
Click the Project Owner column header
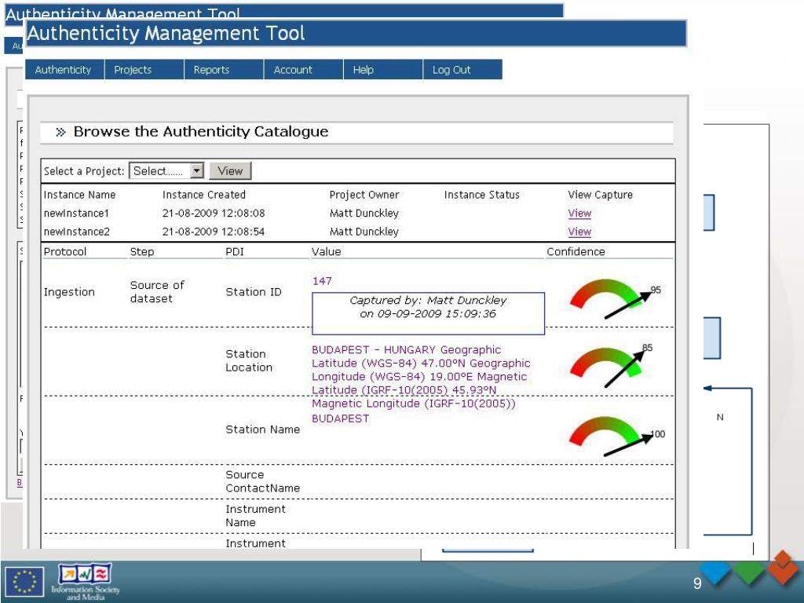(x=364, y=195)
